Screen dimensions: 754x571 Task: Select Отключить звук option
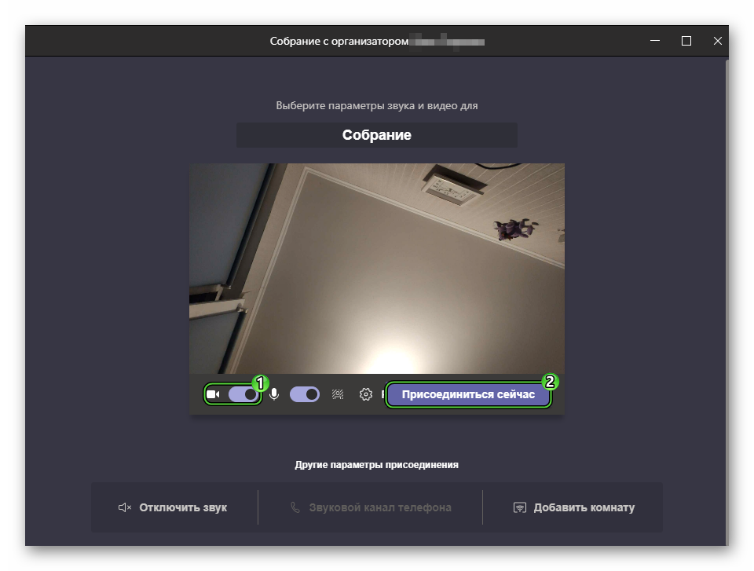pos(173,507)
